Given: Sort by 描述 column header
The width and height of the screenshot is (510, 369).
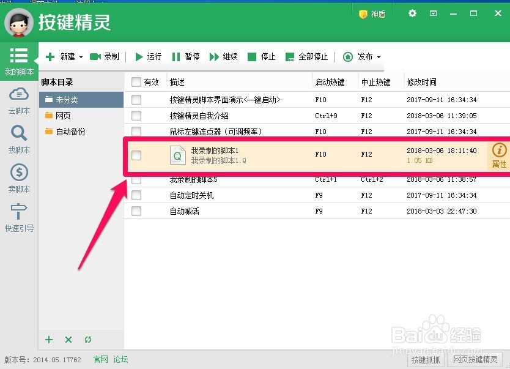Looking at the screenshot, I should [177, 82].
